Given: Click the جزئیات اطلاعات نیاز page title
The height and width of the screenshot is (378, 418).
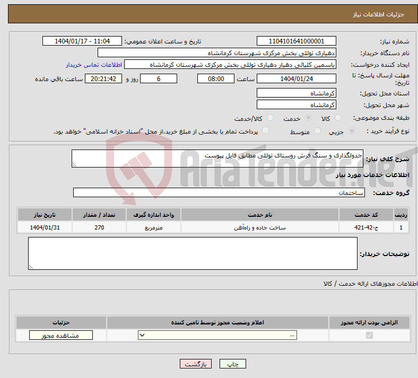Looking at the screenshot, I should coord(379,14).
